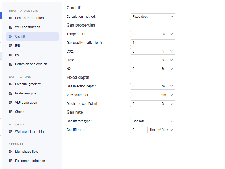Click the Gas lift rate value field
Image resolution: width=225 pixels, height=169 pixels.
tap(139, 130)
